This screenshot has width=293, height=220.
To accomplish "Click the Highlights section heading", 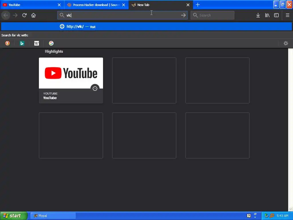I will [x=54, y=52].
